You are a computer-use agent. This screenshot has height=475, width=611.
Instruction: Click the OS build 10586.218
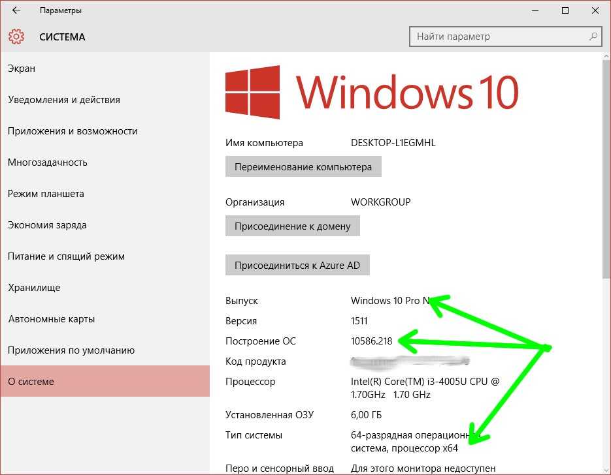[x=371, y=341]
